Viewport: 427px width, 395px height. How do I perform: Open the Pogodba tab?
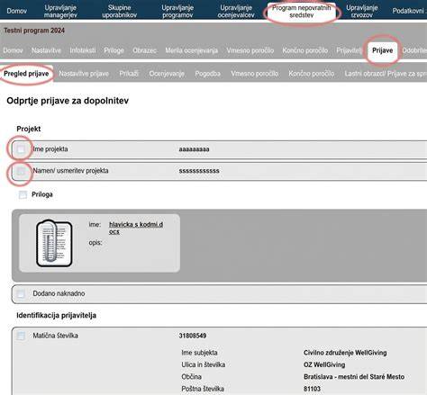tap(207, 74)
